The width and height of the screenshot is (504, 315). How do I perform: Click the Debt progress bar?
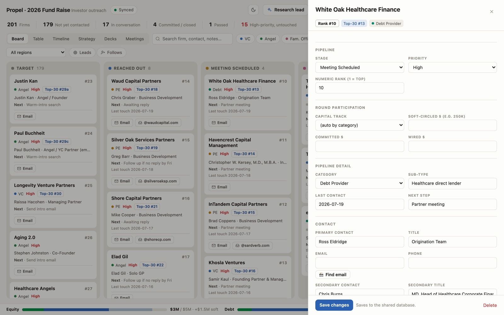[272, 309]
